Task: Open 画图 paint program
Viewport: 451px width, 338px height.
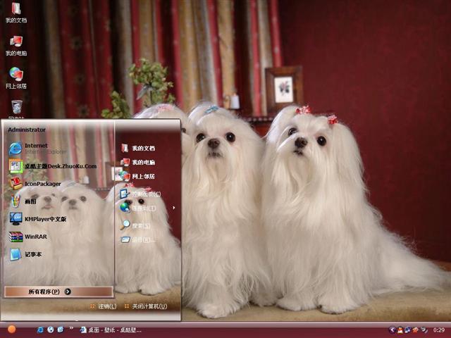Action: pyautogui.click(x=23, y=201)
